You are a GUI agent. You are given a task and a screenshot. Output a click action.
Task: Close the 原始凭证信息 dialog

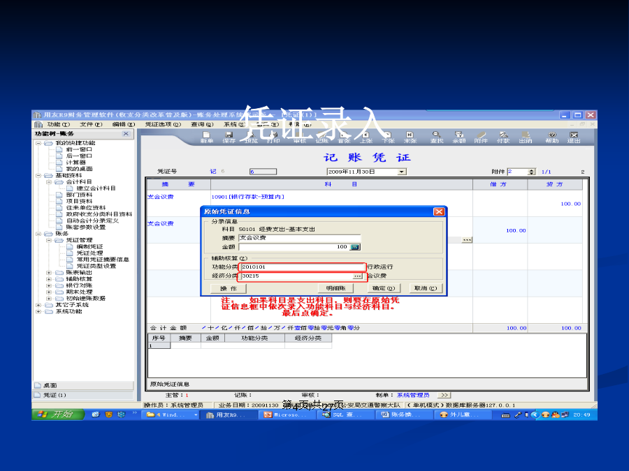(439, 211)
